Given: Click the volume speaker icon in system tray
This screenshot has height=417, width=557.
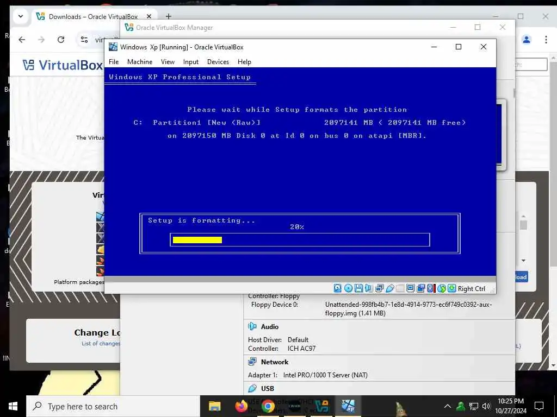Looking at the screenshot, I should click(x=486, y=406).
